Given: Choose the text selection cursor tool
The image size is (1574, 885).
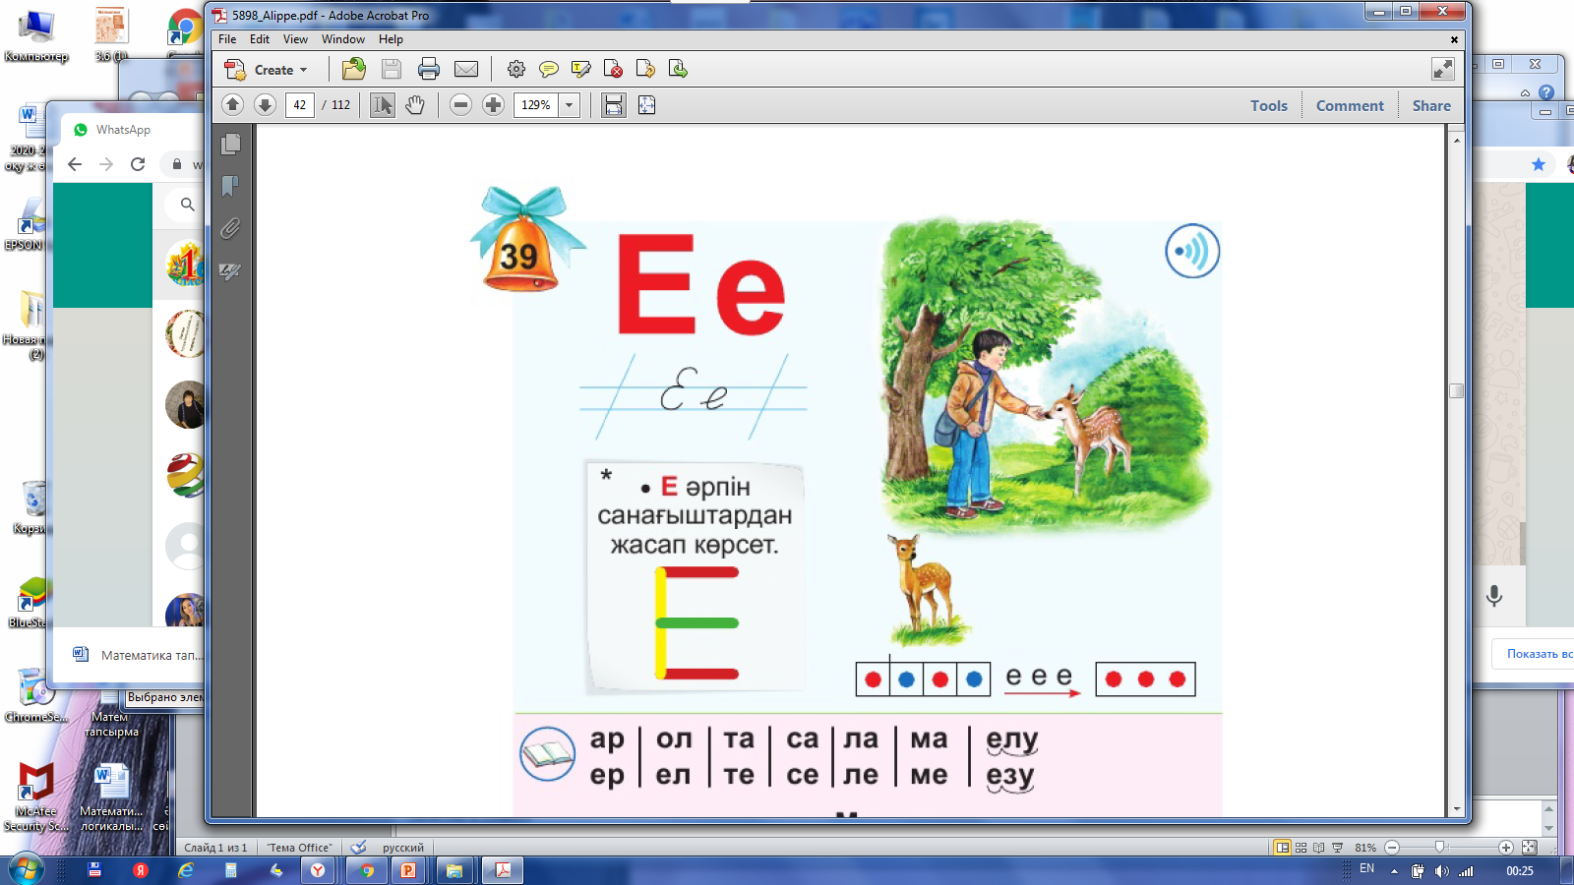Looking at the screenshot, I should click(382, 104).
